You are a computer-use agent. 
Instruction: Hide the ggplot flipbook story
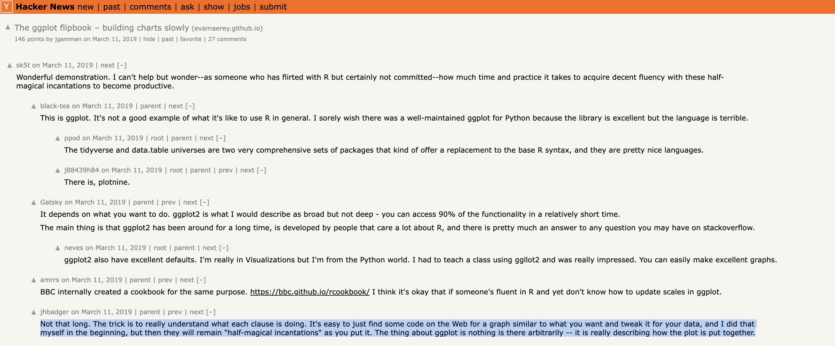point(149,39)
